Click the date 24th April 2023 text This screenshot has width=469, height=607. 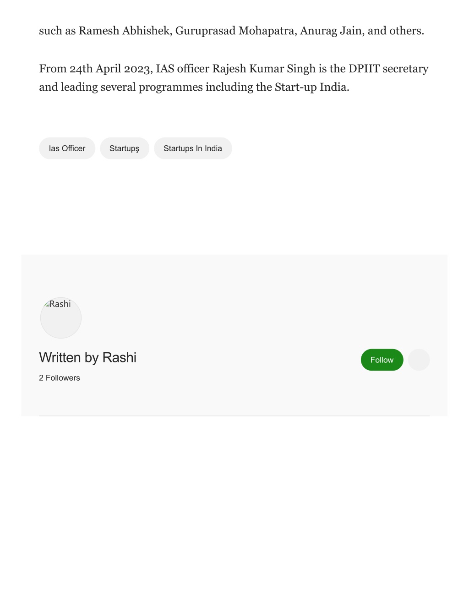(109, 69)
